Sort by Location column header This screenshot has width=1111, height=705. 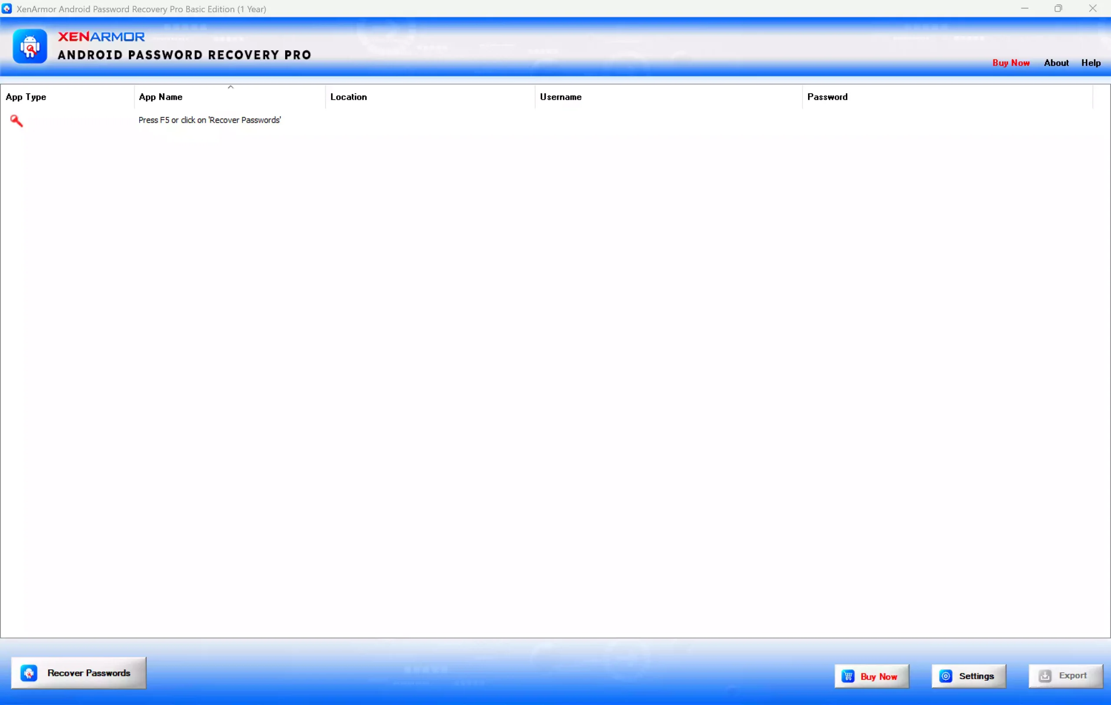(x=430, y=97)
